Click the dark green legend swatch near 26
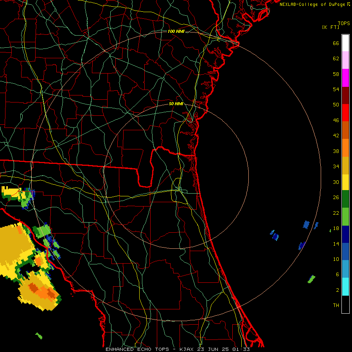The height and width of the screenshot is (352, 352). (x=345, y=199)
